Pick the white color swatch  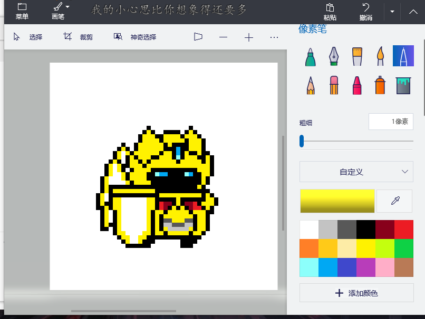pos(309,230)
